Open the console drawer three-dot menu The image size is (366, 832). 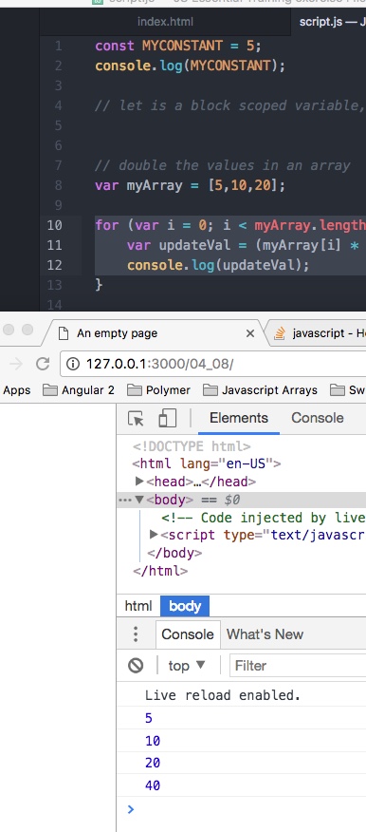point(136,634)
